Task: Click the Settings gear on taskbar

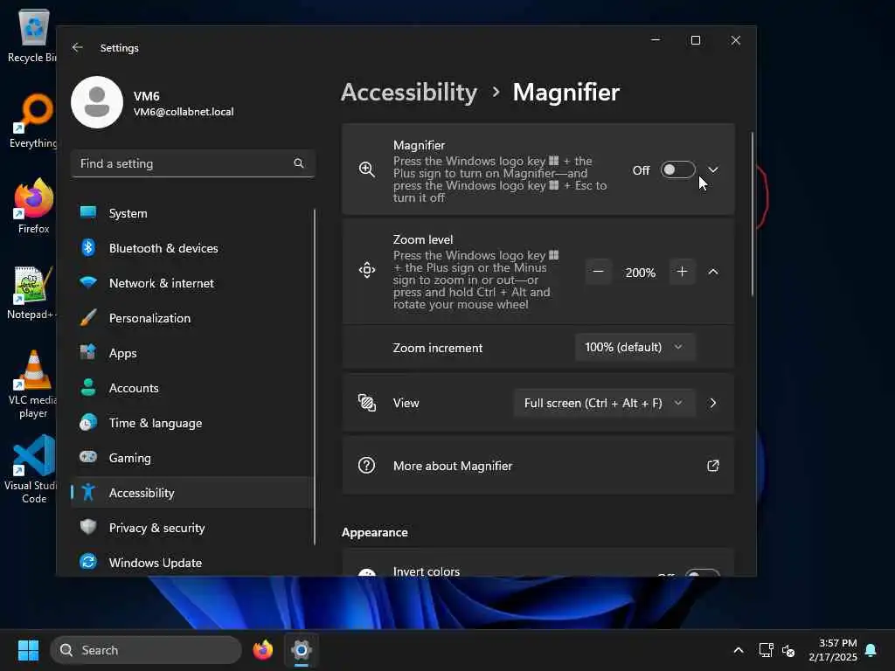Action: pos(302,650)
